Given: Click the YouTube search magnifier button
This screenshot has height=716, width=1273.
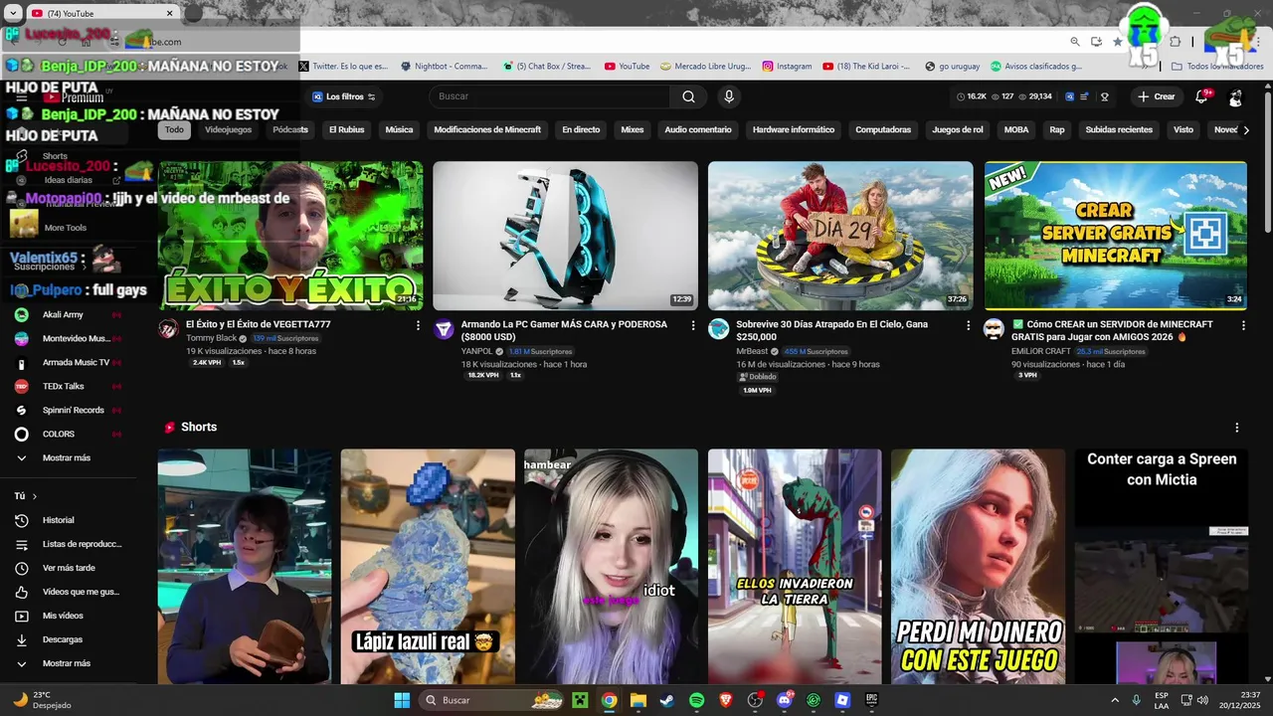Looking at the screenshot, I should [688, 96].
